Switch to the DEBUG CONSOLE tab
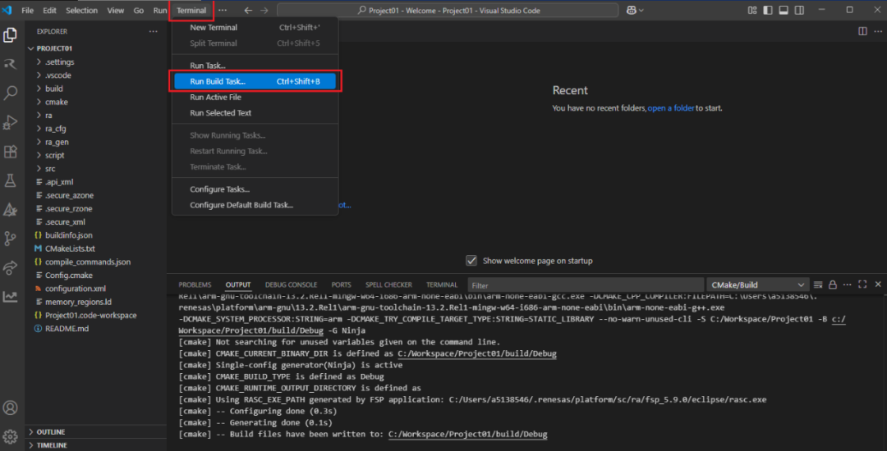 tap(291, 285)
